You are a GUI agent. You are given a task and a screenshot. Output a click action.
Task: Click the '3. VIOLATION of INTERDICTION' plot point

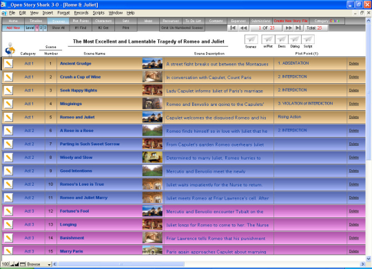(x=305, y=103)
